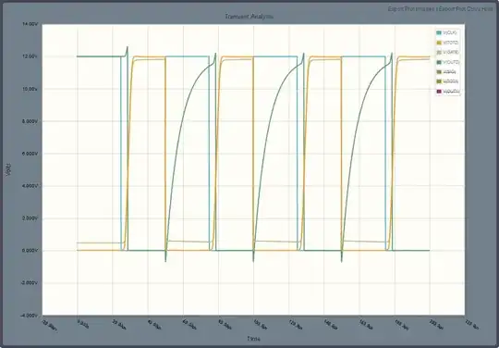Click the teal V(CLK) color swatch

pyautogui.click(x=439, y=32)
